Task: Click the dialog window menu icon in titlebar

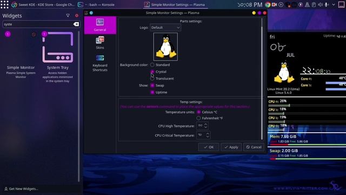Action: [86, 13]
